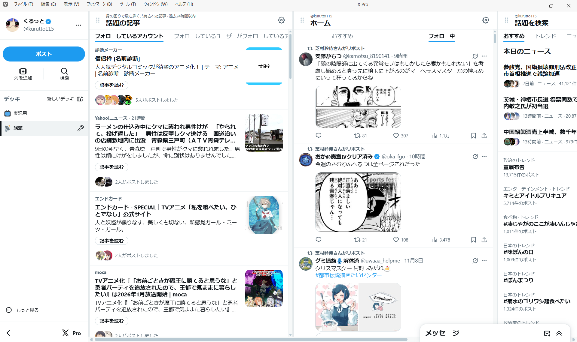This screenshot has height=342, width=577.
Task: Like 安藤かもつ's post with 307 likes
Action: (x=396, y=136)
